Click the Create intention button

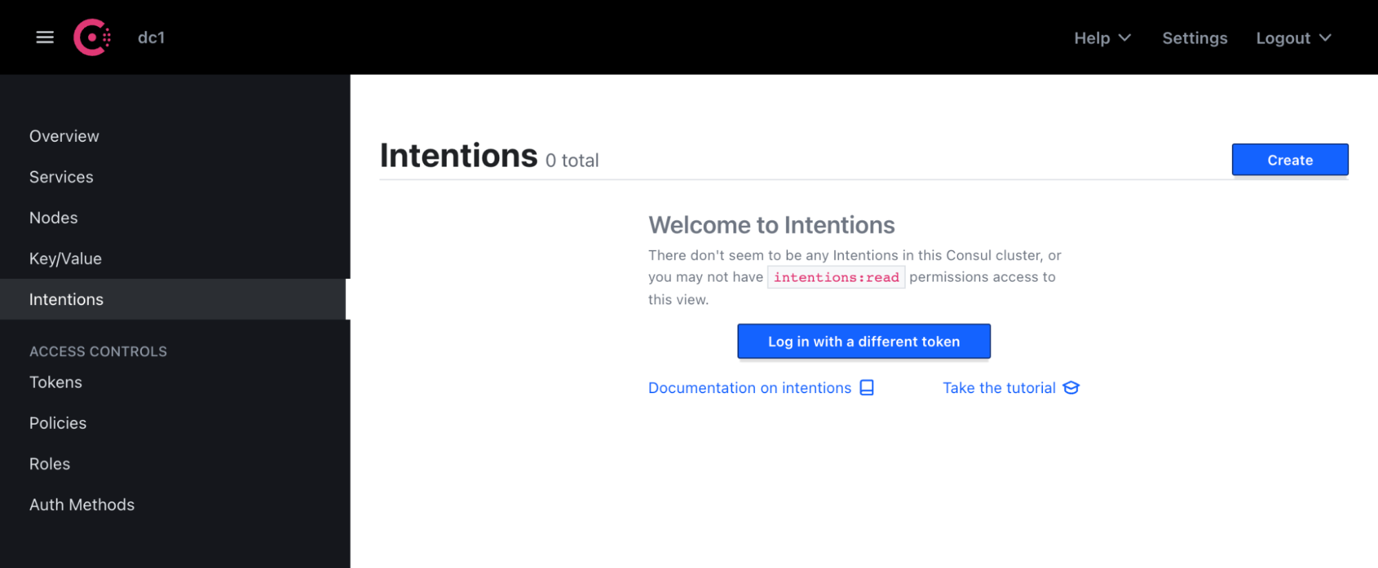[x=1289, y=159]
